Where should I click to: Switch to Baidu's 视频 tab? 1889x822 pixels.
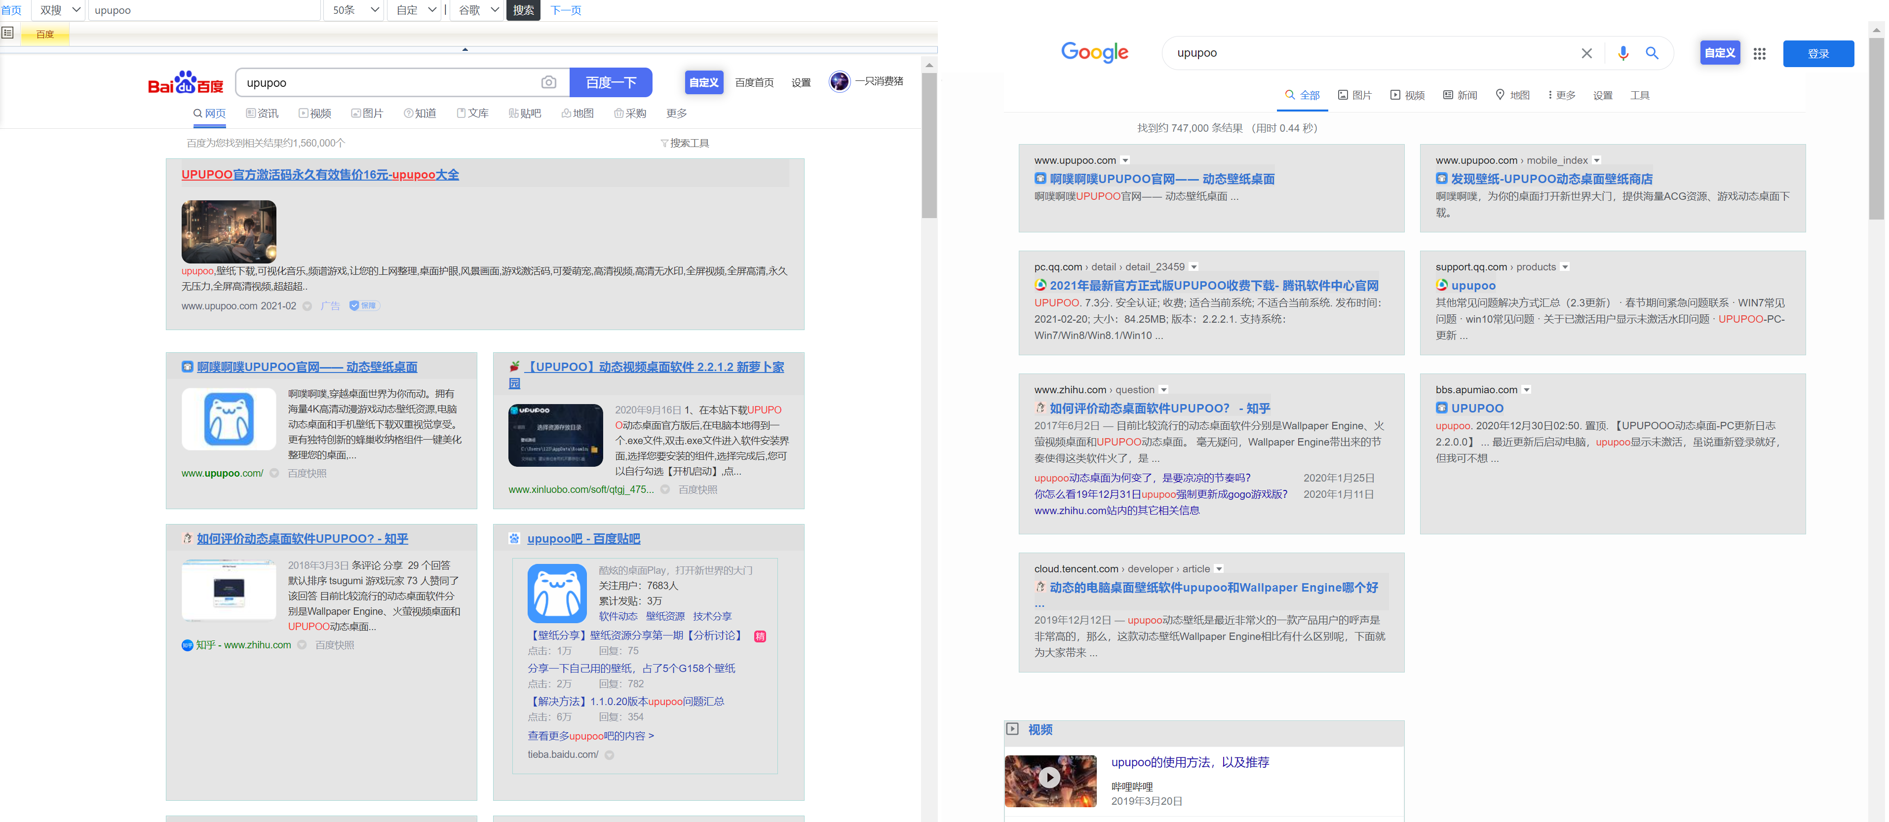315,113
